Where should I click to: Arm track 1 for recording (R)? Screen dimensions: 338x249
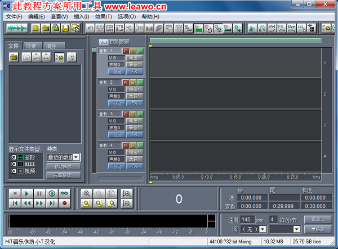click(126, 51)
